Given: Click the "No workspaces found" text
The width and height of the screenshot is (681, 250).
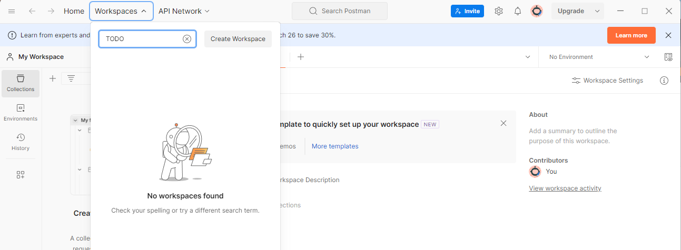Looking at the screenshot, I should click(185, 196).
